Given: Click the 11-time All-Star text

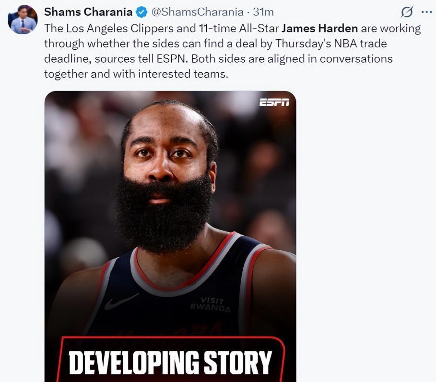Looking at the screenshot, I should pos(238,29).
